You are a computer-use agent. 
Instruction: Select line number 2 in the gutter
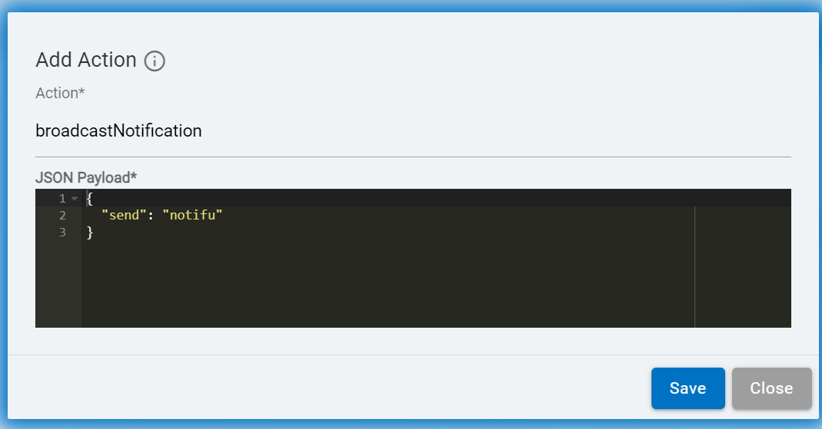62,216
